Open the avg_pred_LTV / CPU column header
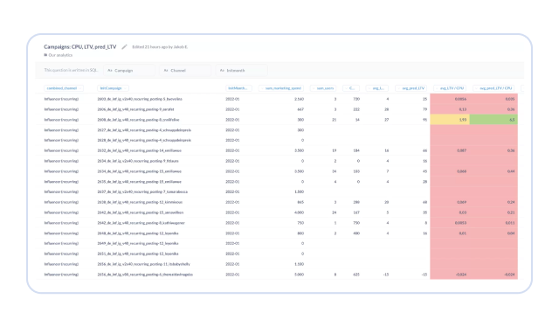 click(493, 88)
